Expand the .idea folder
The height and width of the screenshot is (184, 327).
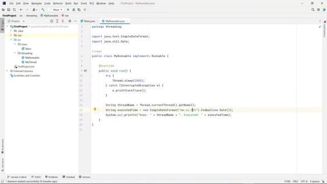(11, 31)
